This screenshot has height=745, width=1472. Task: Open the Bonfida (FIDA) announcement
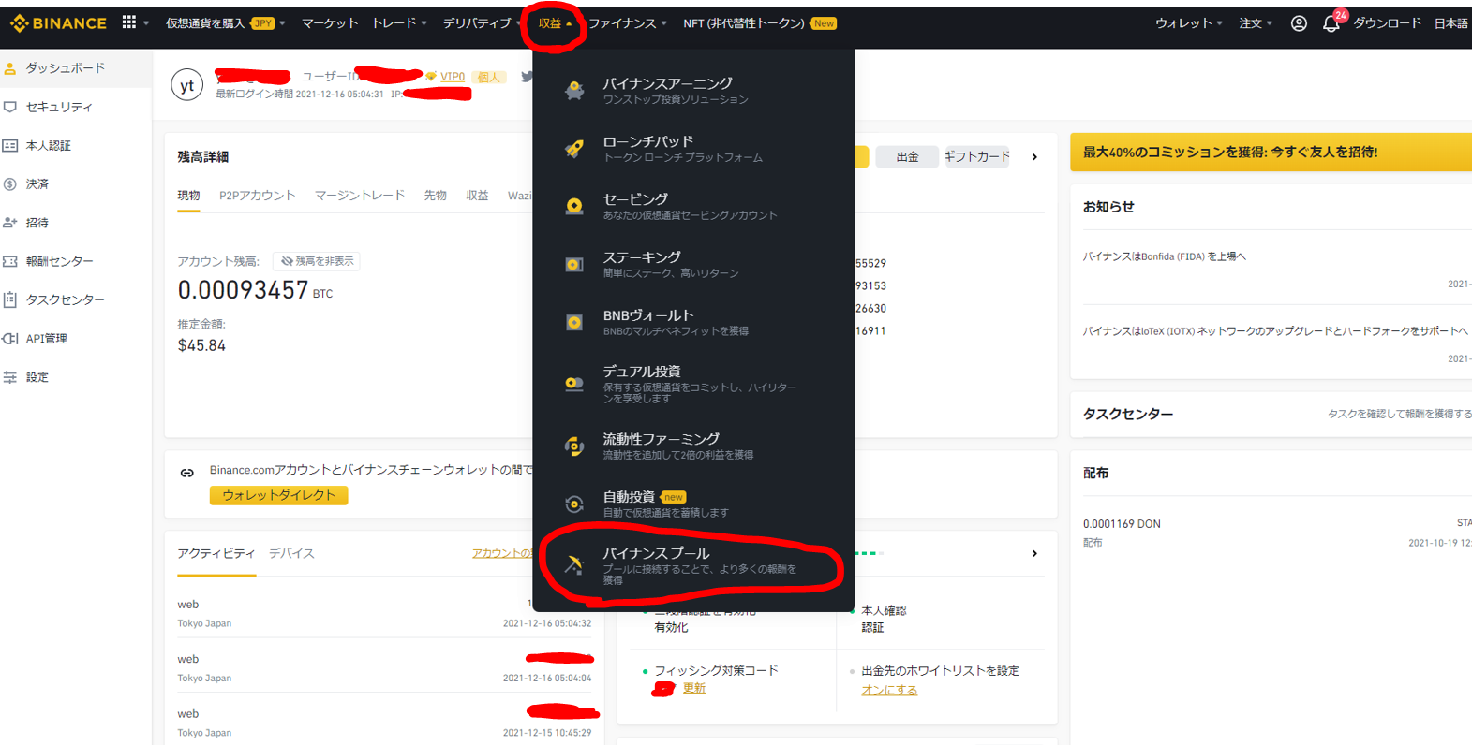(x=1165, y=256)
